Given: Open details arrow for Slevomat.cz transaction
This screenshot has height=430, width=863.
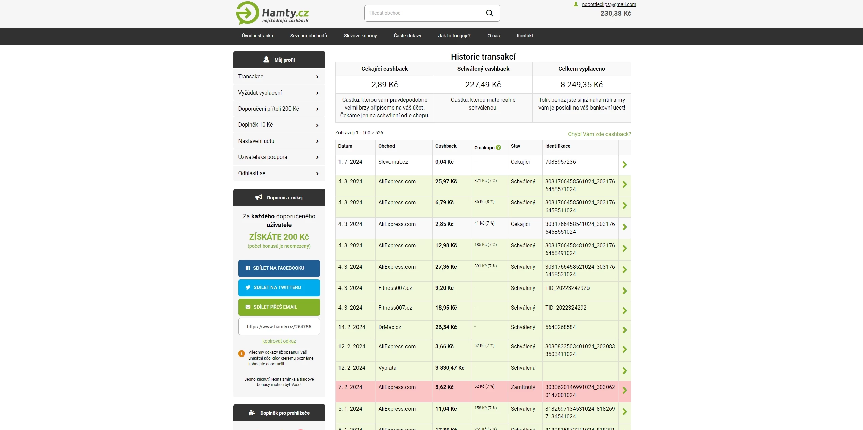Looking at the screenshot, I should (x=625, y=165).
